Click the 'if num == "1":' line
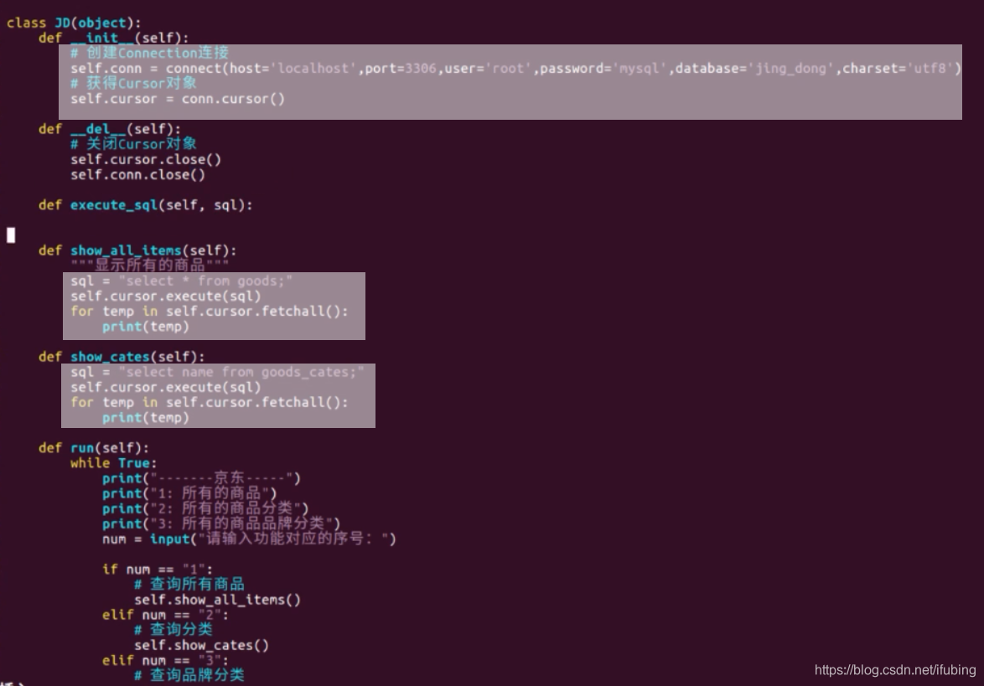The height and width of the screenshot is (686, 984). pos(158,570)
